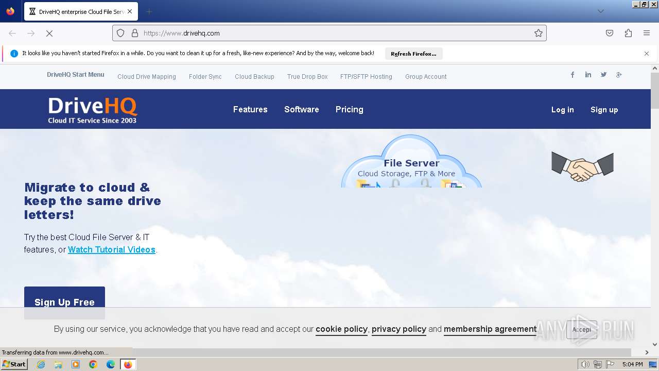
Task: Open the cookie policy link
Action: (x=342, y=329)
